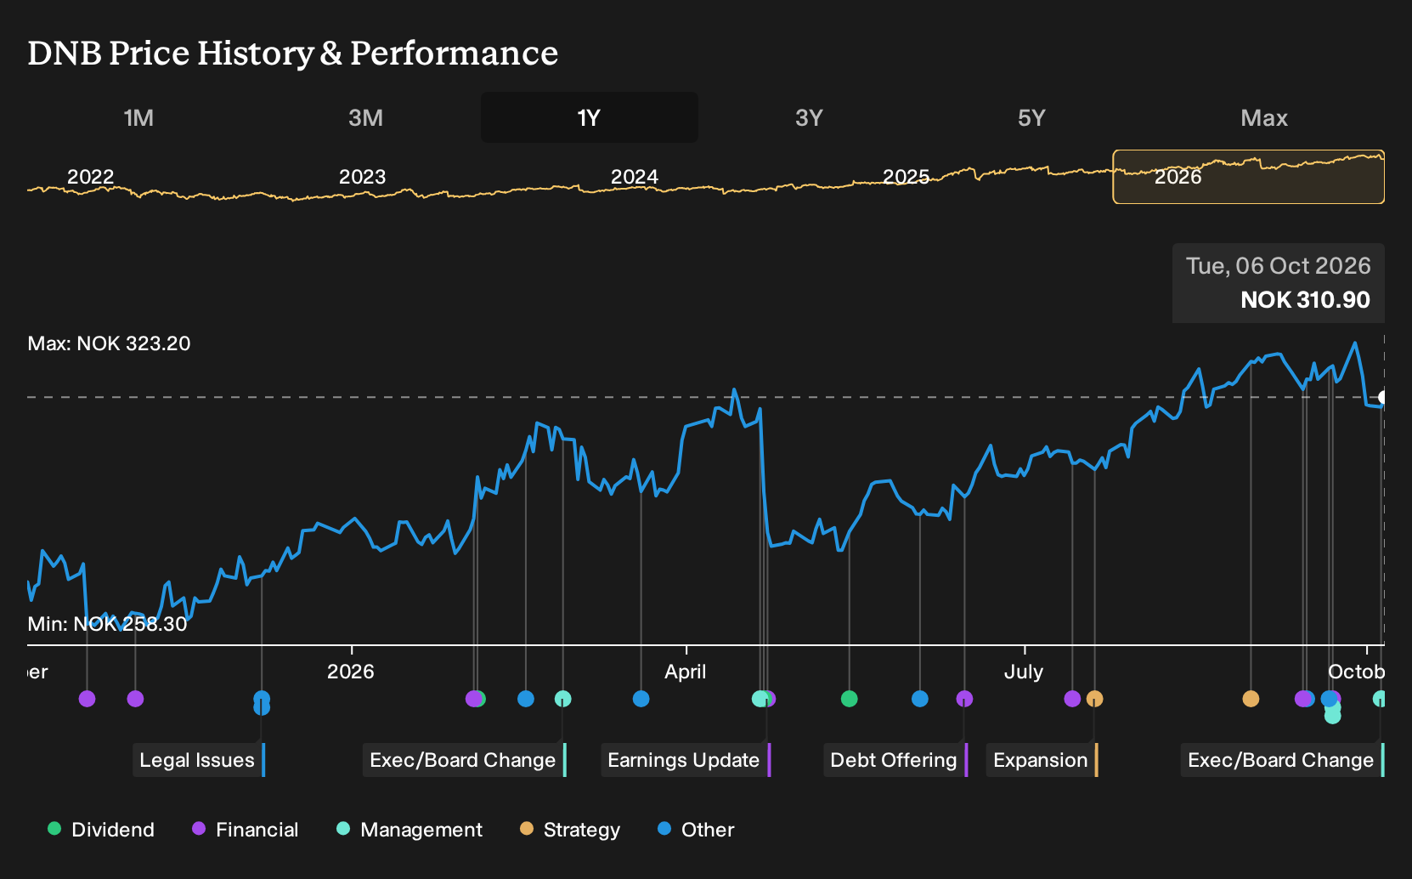Click Exec/Board Change label beside Earnings Update

tap(465, 760)
